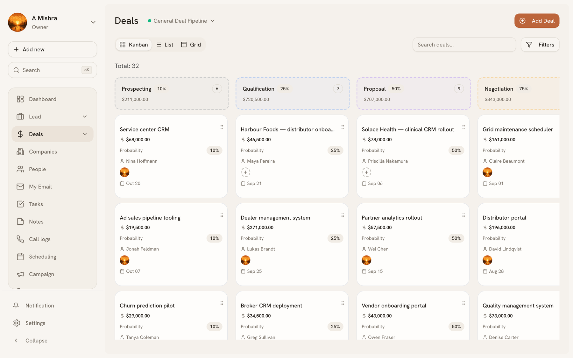The width and height of the screenshot is (573, 358).
Task: Open drag handle menu on Service center CRM card
Action: [222, 127]
